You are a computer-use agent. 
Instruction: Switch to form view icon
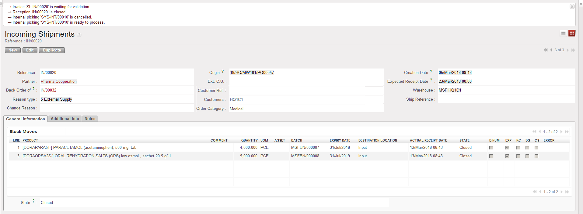(572, 33)
